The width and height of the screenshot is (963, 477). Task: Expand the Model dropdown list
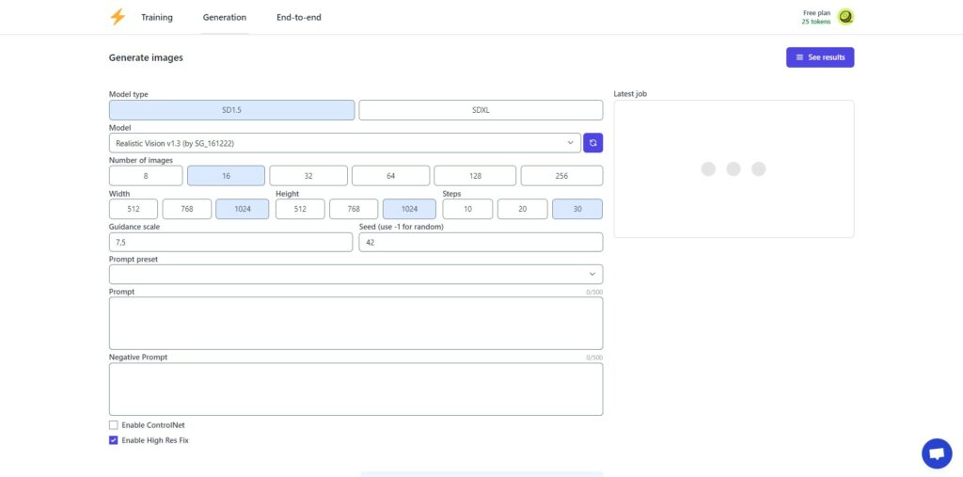(x=345, y=143)
